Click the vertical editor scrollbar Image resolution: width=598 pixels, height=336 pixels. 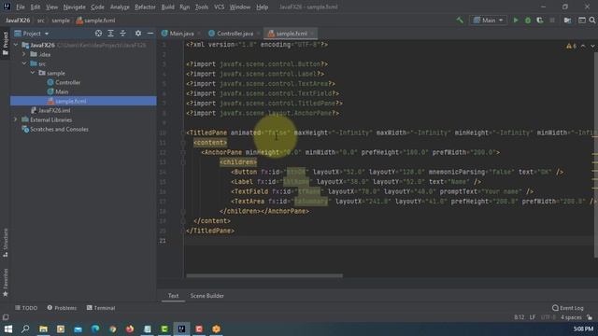tap(596, 155)
